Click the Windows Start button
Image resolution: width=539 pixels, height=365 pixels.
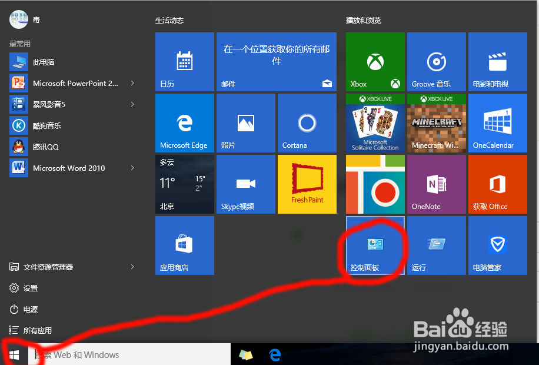pyautogui.click(x=14, y=354)
